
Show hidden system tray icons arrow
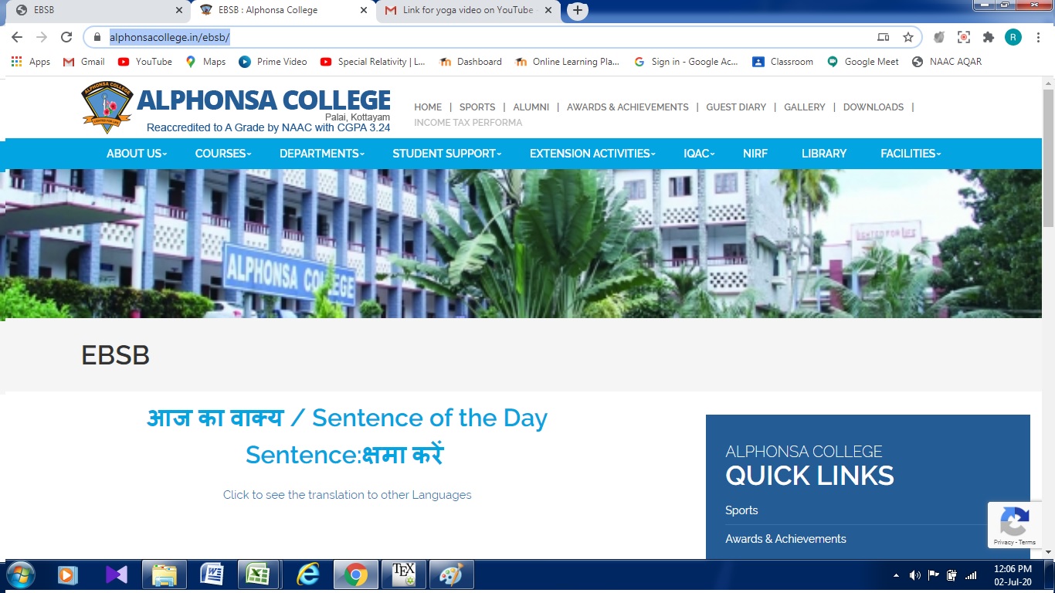click(896, 575)
